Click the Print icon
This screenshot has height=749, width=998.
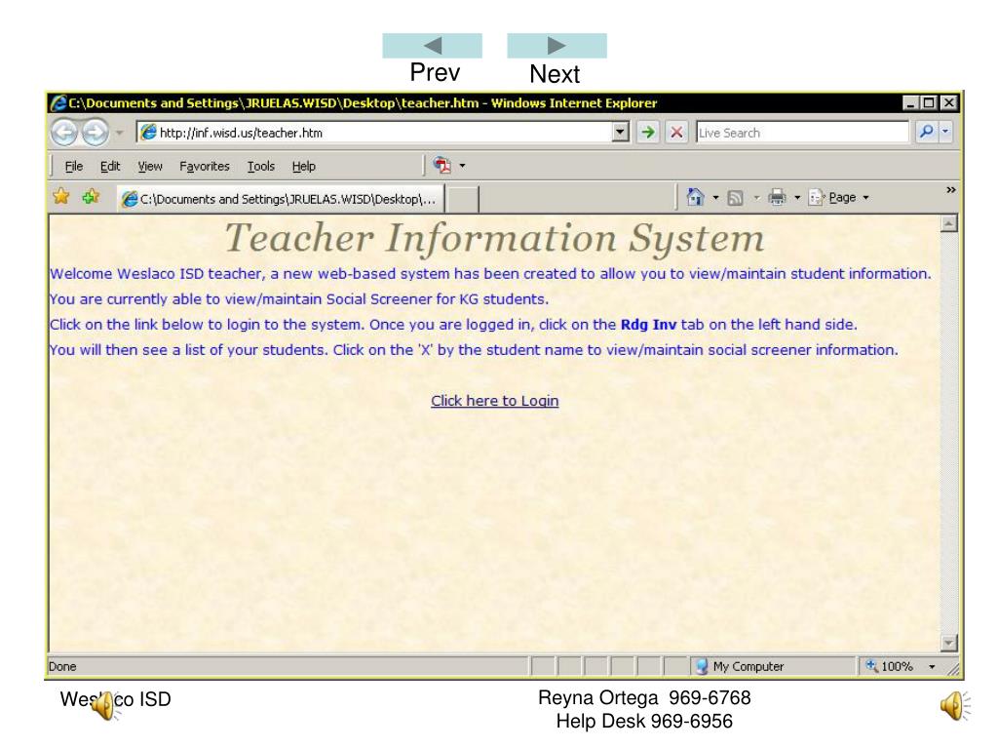[777, 197]
